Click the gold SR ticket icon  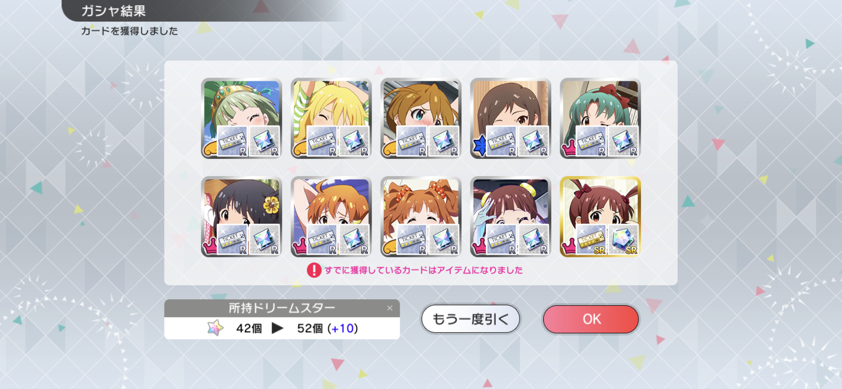pyautogui.click(x=591, y=240)
